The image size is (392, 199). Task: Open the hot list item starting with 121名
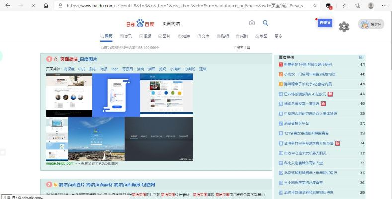306,133
